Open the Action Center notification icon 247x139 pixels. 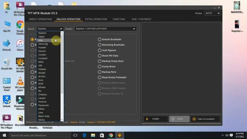[x=231, y=136]
